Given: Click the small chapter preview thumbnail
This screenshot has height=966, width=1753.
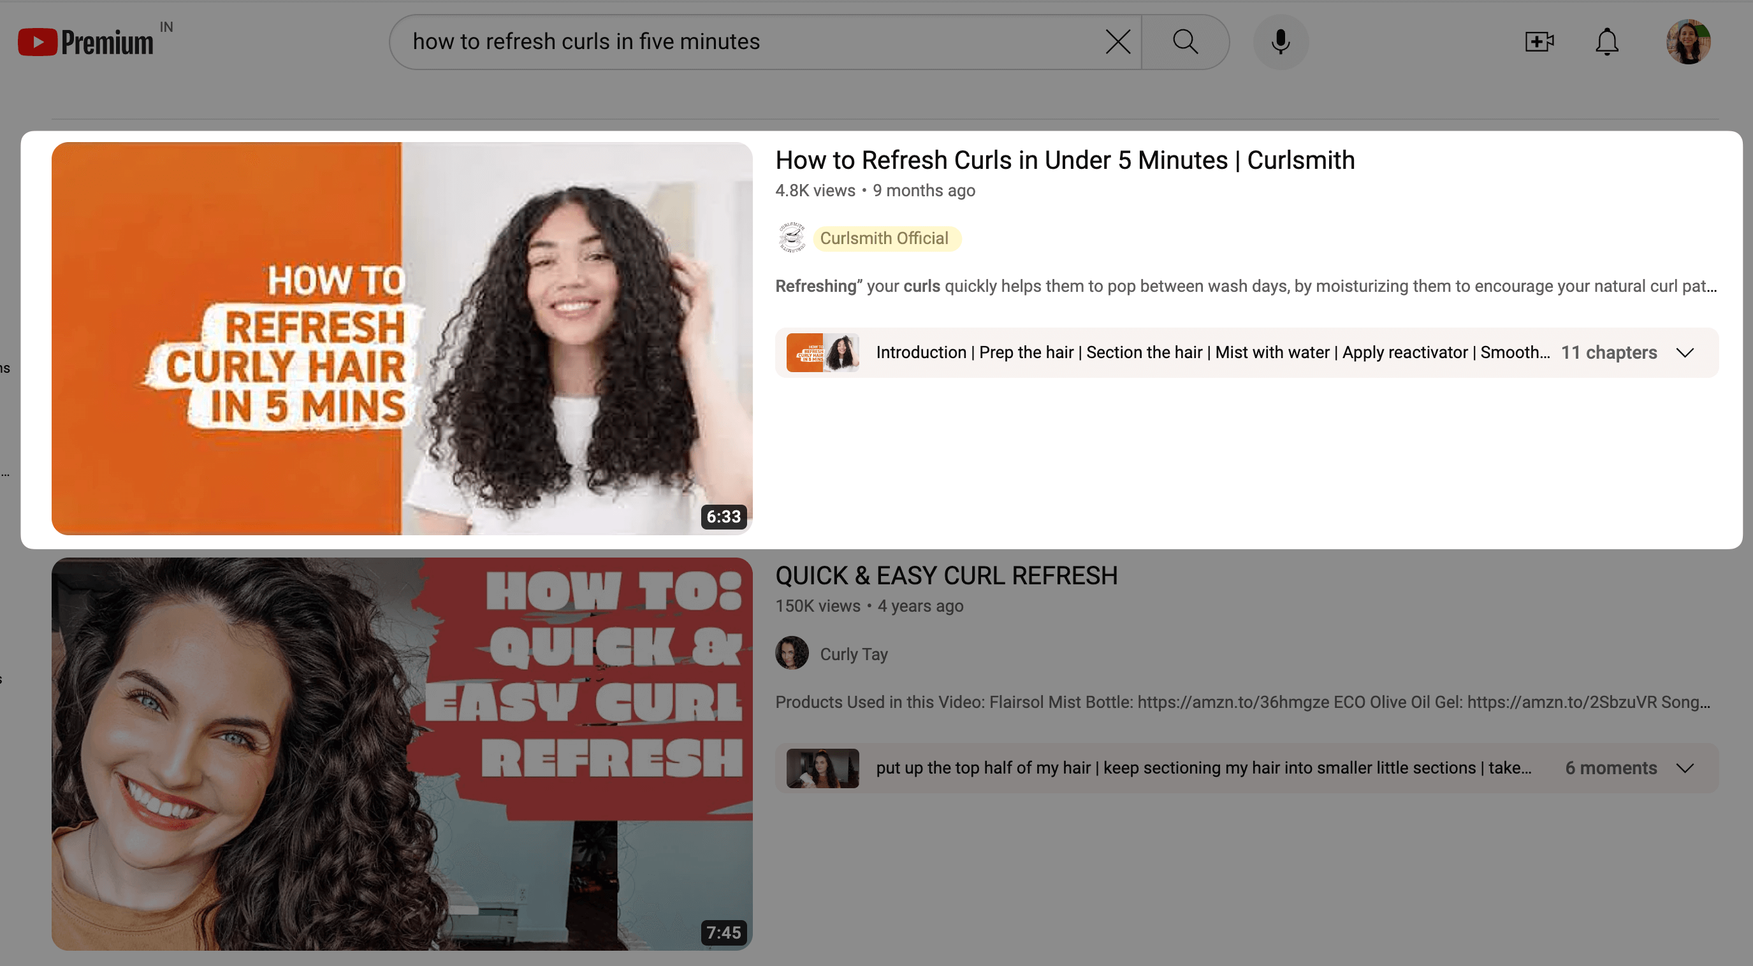Looking at the screenshot, I should point(822,352).
